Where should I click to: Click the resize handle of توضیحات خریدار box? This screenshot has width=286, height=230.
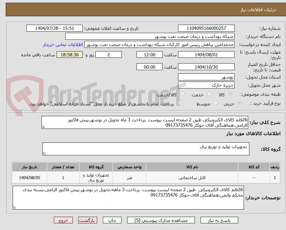tap(14, 207)
